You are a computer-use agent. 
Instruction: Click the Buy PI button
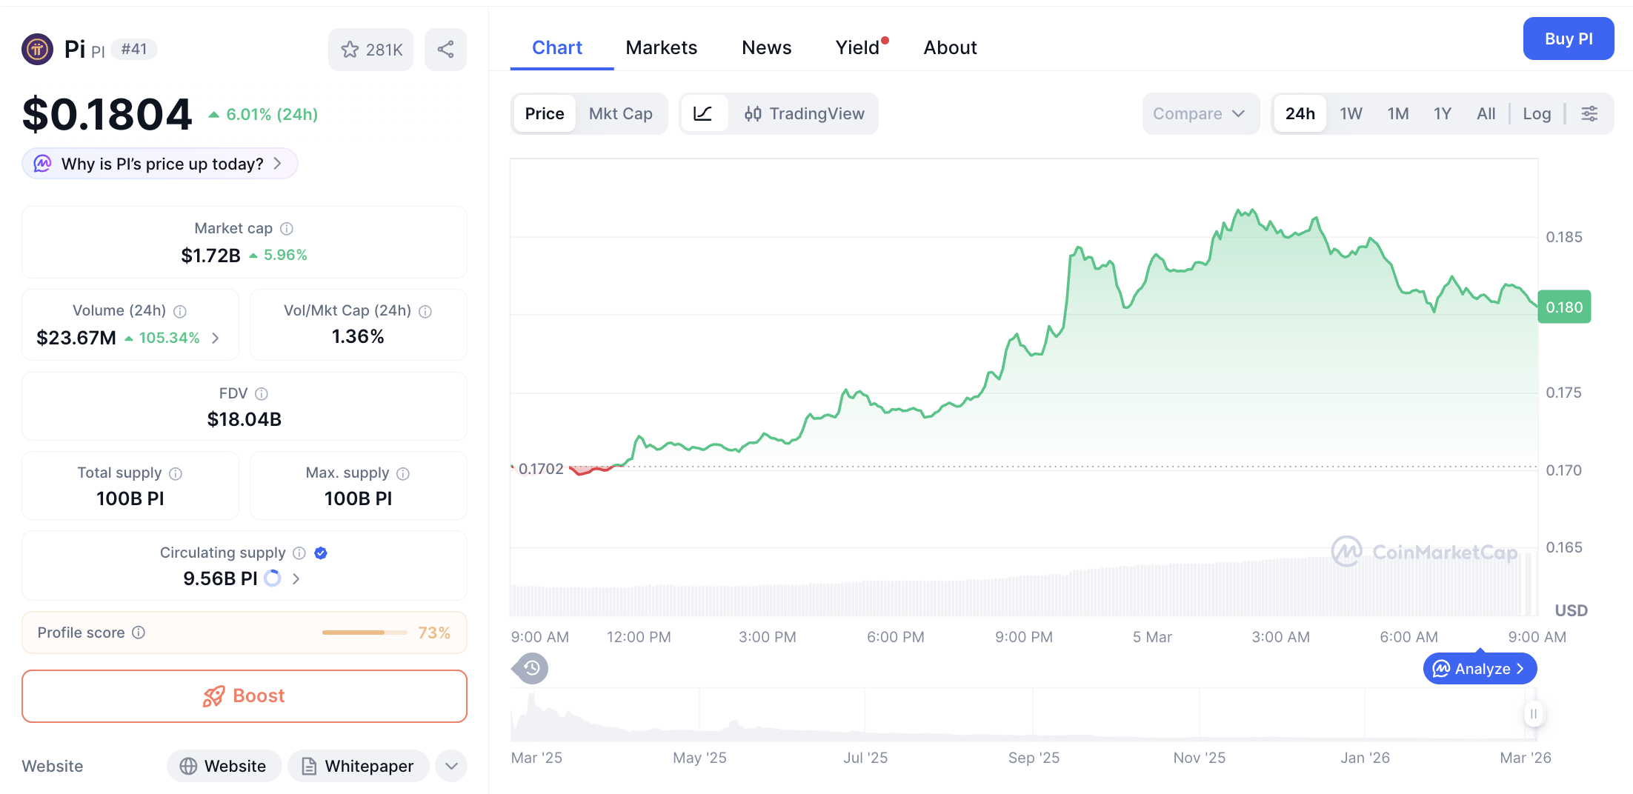click(1568, 39)
